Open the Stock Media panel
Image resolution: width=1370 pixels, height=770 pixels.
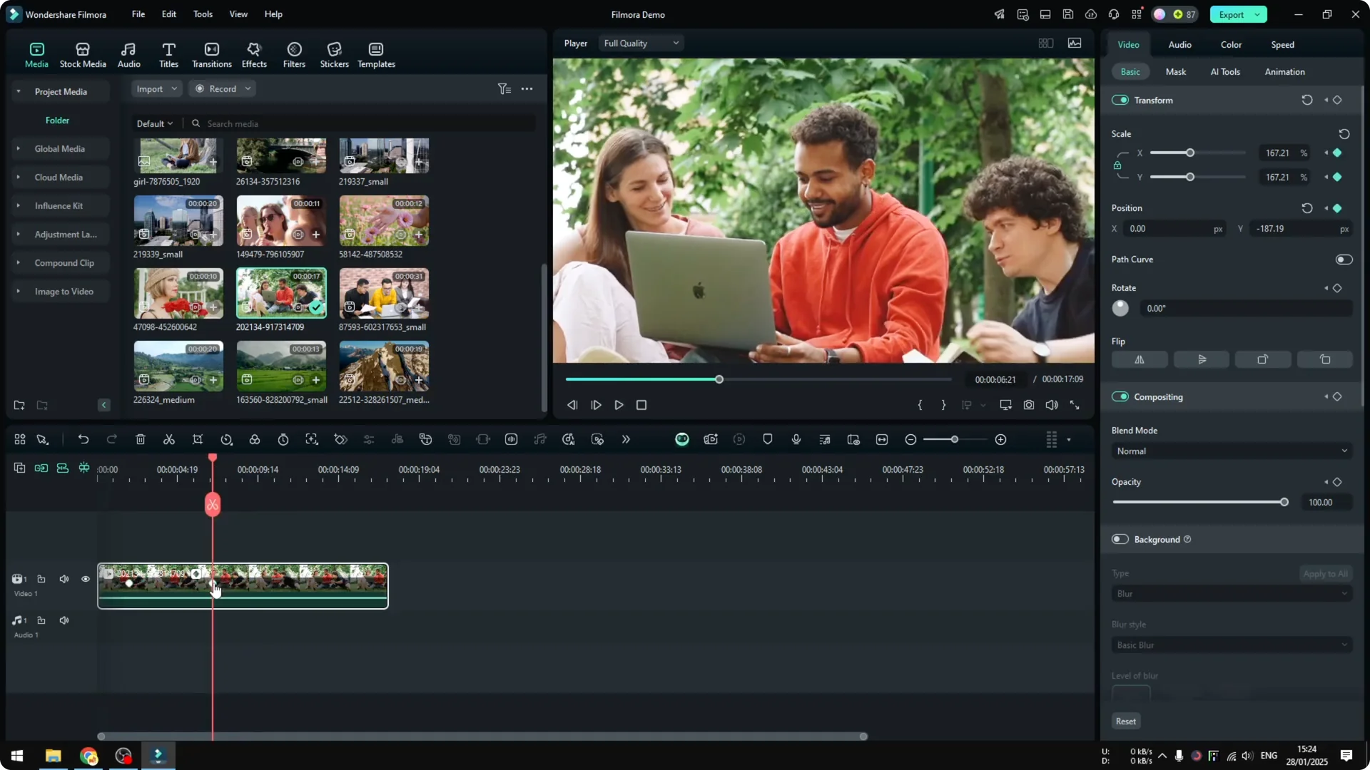(x=82, y=53)
